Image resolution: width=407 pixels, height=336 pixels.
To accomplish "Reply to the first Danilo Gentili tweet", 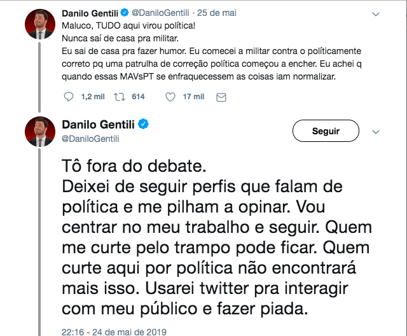I will pyautogui.click(x=69, y=97).
